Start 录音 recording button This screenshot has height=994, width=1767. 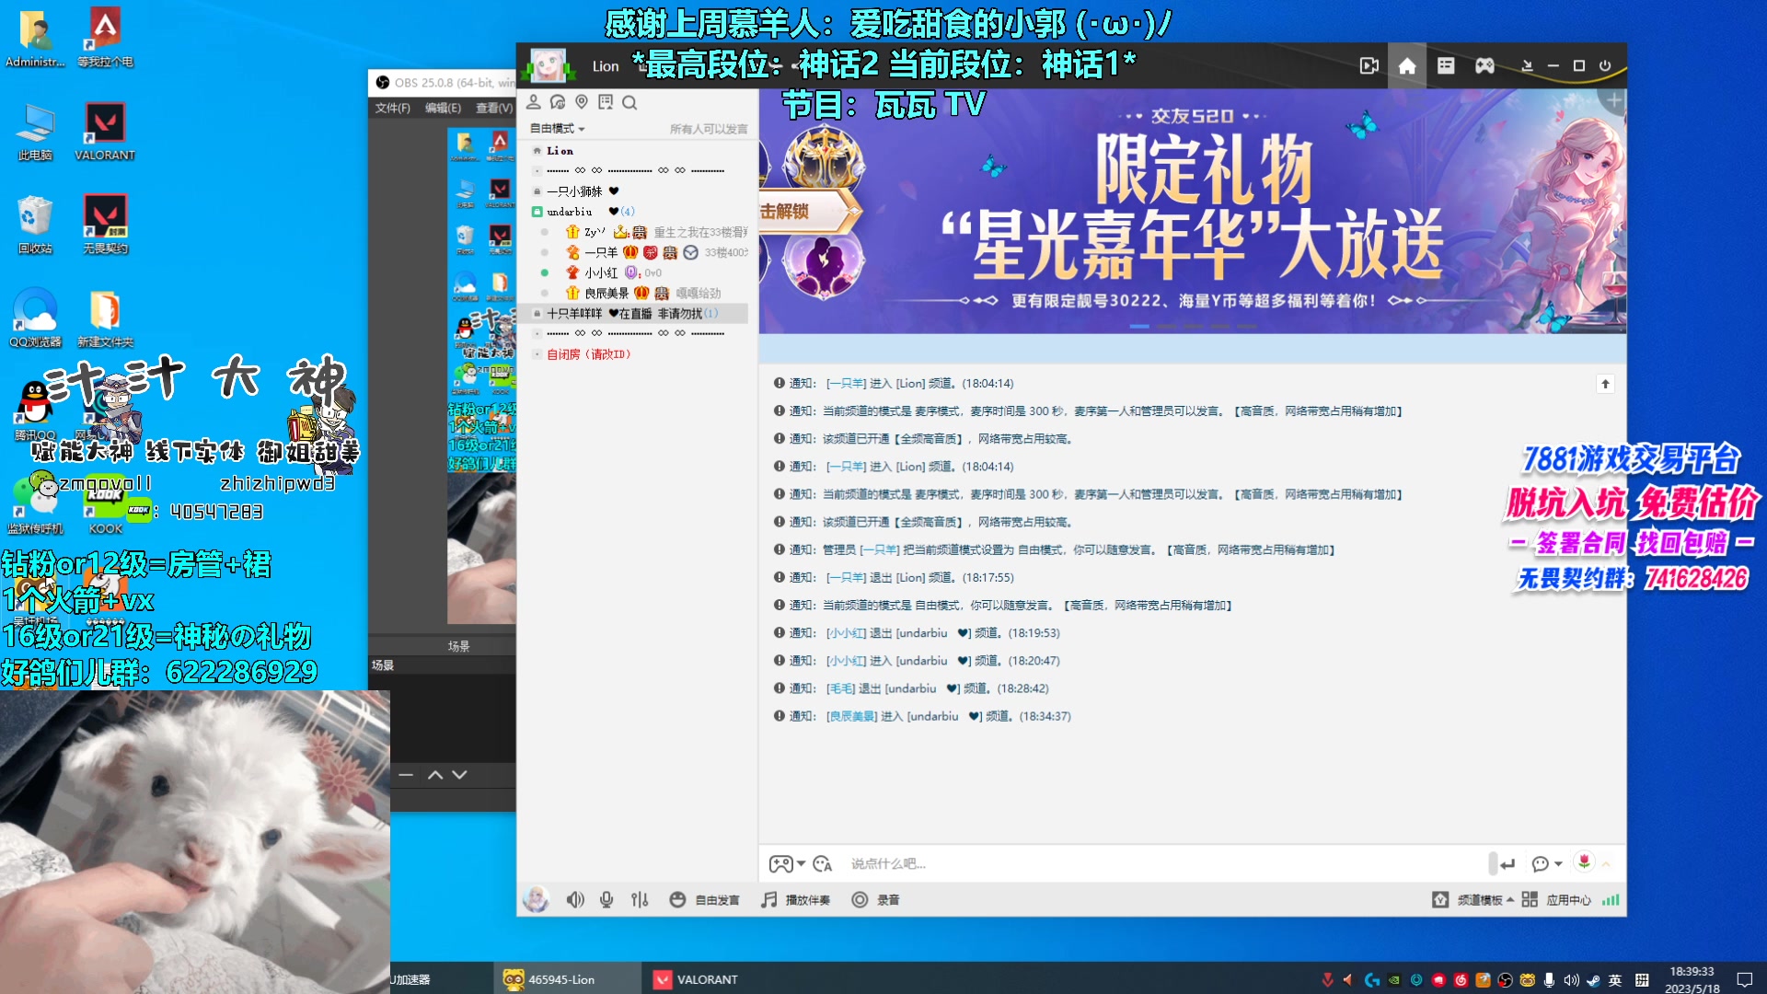tap(875, 900)
